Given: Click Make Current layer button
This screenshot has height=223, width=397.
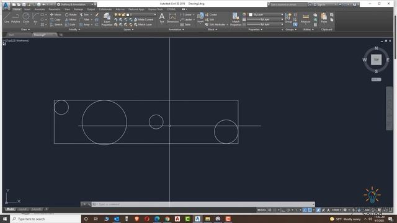Looking at the screenshot, I should click(143, 19).
